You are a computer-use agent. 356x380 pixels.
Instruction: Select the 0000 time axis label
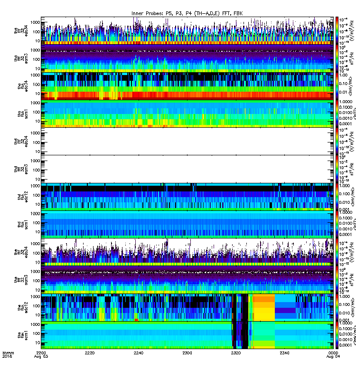coord(333,353)
